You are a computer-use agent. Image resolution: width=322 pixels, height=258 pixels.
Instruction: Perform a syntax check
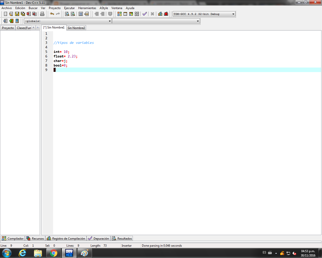coord(144,14)
